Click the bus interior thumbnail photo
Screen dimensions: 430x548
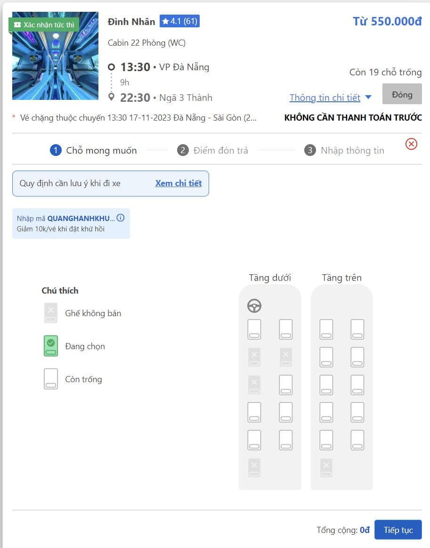tap(55, 56)
